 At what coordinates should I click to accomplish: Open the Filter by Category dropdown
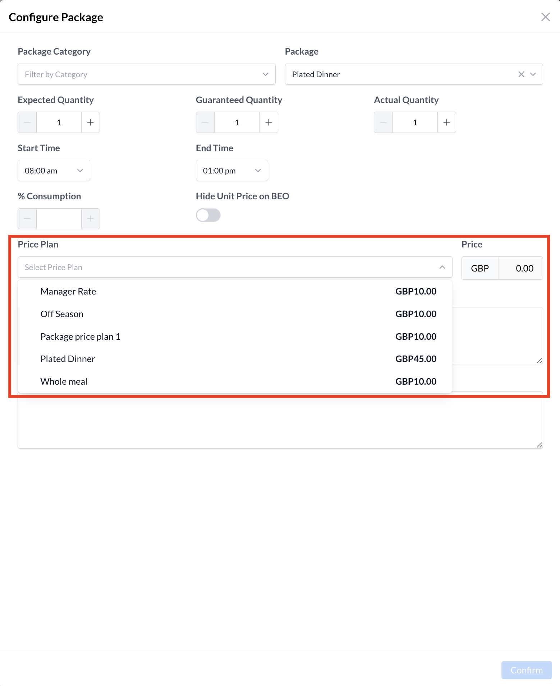coord(146,74)
